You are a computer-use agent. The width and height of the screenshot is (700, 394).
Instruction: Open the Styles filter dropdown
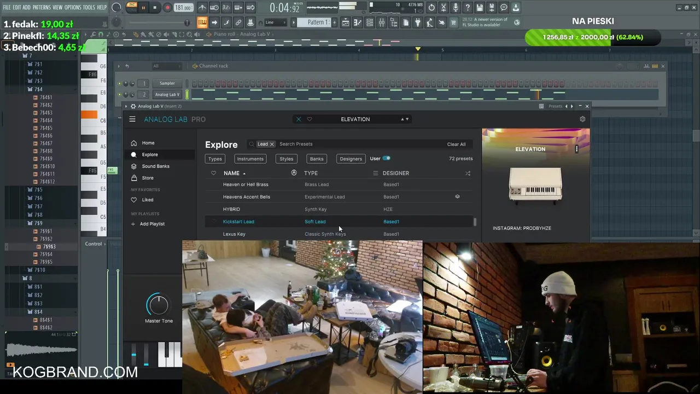[x=287, y=159]
